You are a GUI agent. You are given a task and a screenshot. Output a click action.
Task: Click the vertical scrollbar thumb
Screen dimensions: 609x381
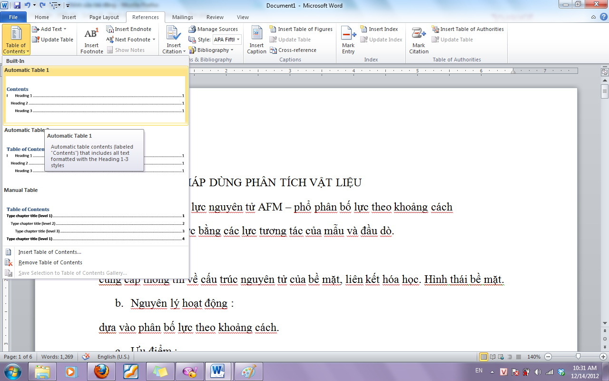tap(605, 90)
